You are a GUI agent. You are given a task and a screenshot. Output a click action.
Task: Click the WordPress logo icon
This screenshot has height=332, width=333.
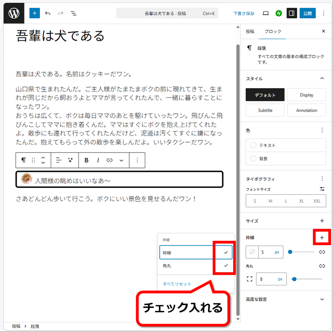(14, 13)
